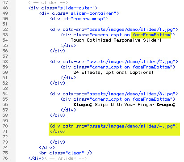Image resolution: width=184 pixels, height=162 pixels.
Task: Click the text 'Touch Optimized Responsive Slider!'
Action: coord(116,40)
